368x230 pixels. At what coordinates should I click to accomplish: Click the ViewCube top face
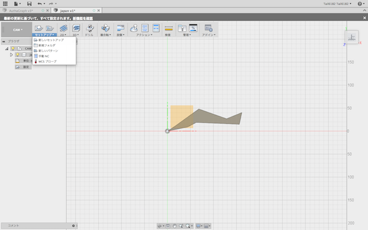coord(351,37)
